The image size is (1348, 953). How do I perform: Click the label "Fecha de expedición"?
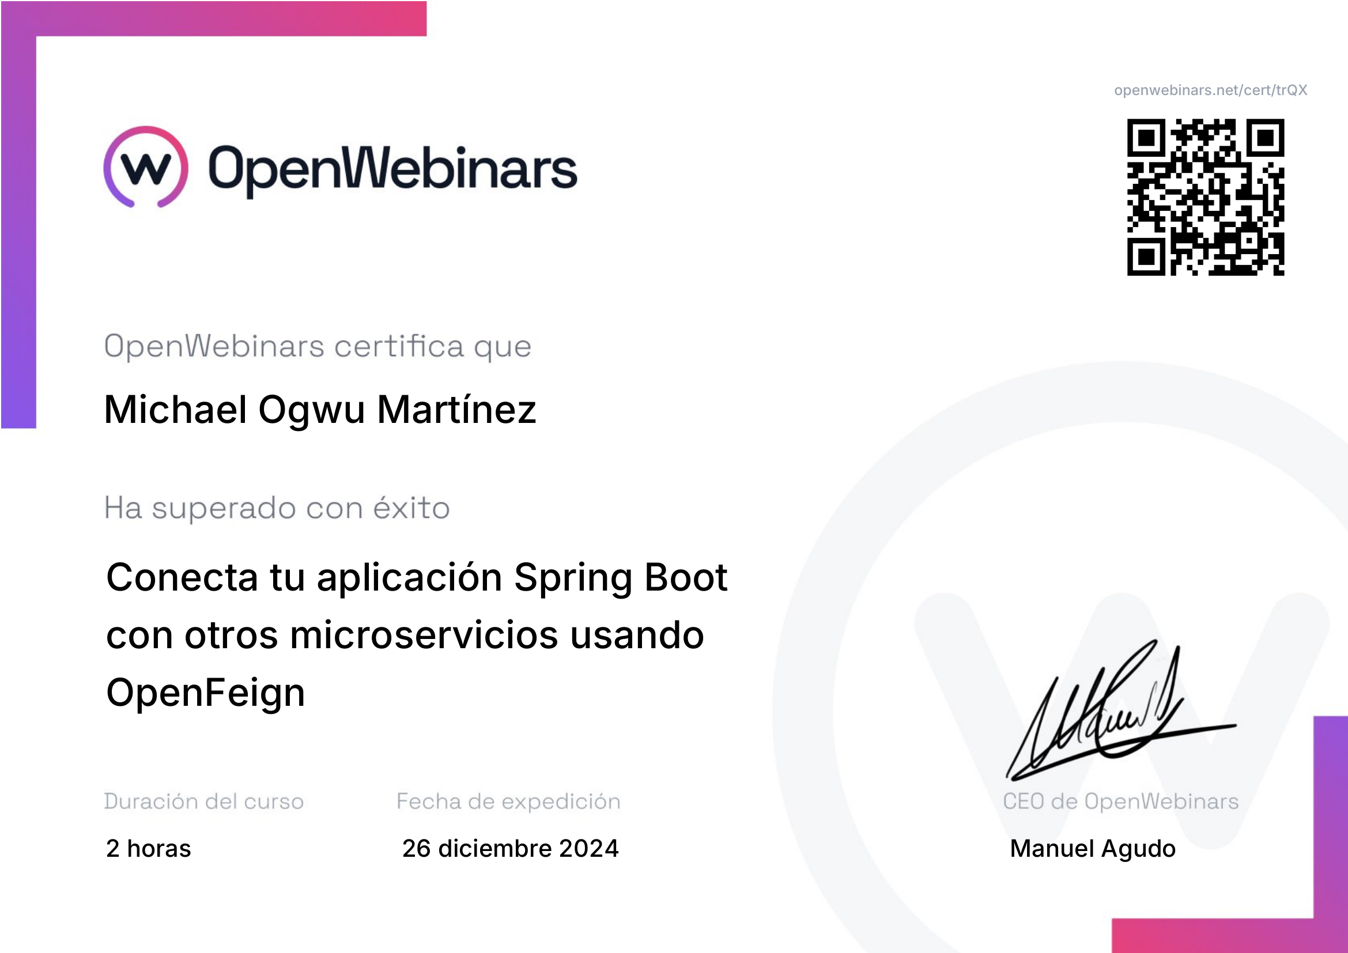click(x=508, y=801)
